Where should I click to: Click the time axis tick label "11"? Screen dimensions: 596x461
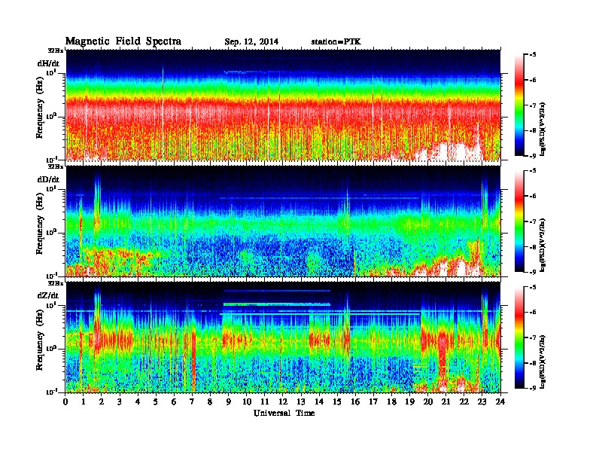point(265,401)
